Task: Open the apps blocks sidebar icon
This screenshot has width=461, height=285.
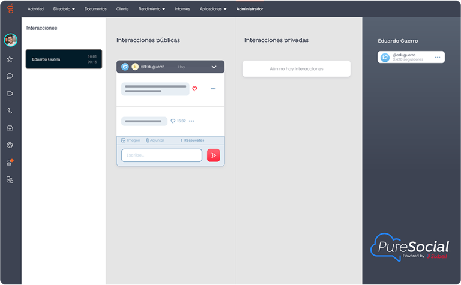Action: 10,180
